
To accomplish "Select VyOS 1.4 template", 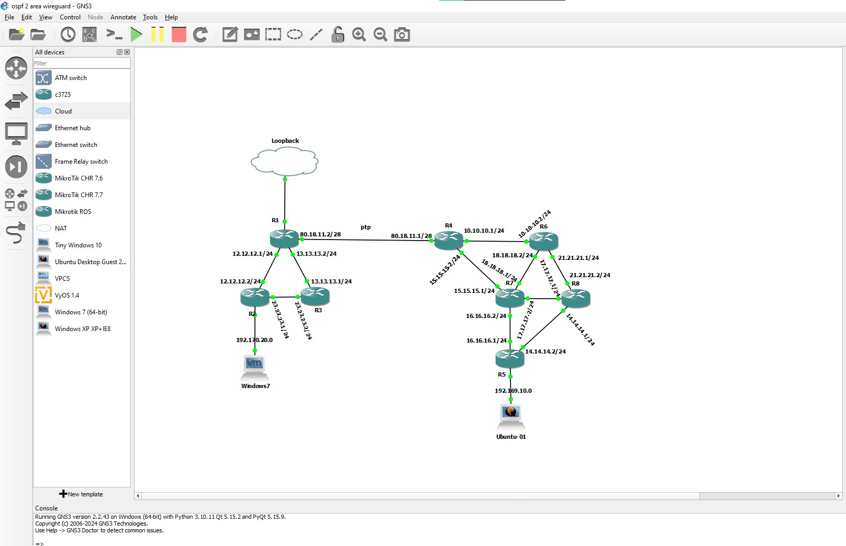I will pos(82,295).
